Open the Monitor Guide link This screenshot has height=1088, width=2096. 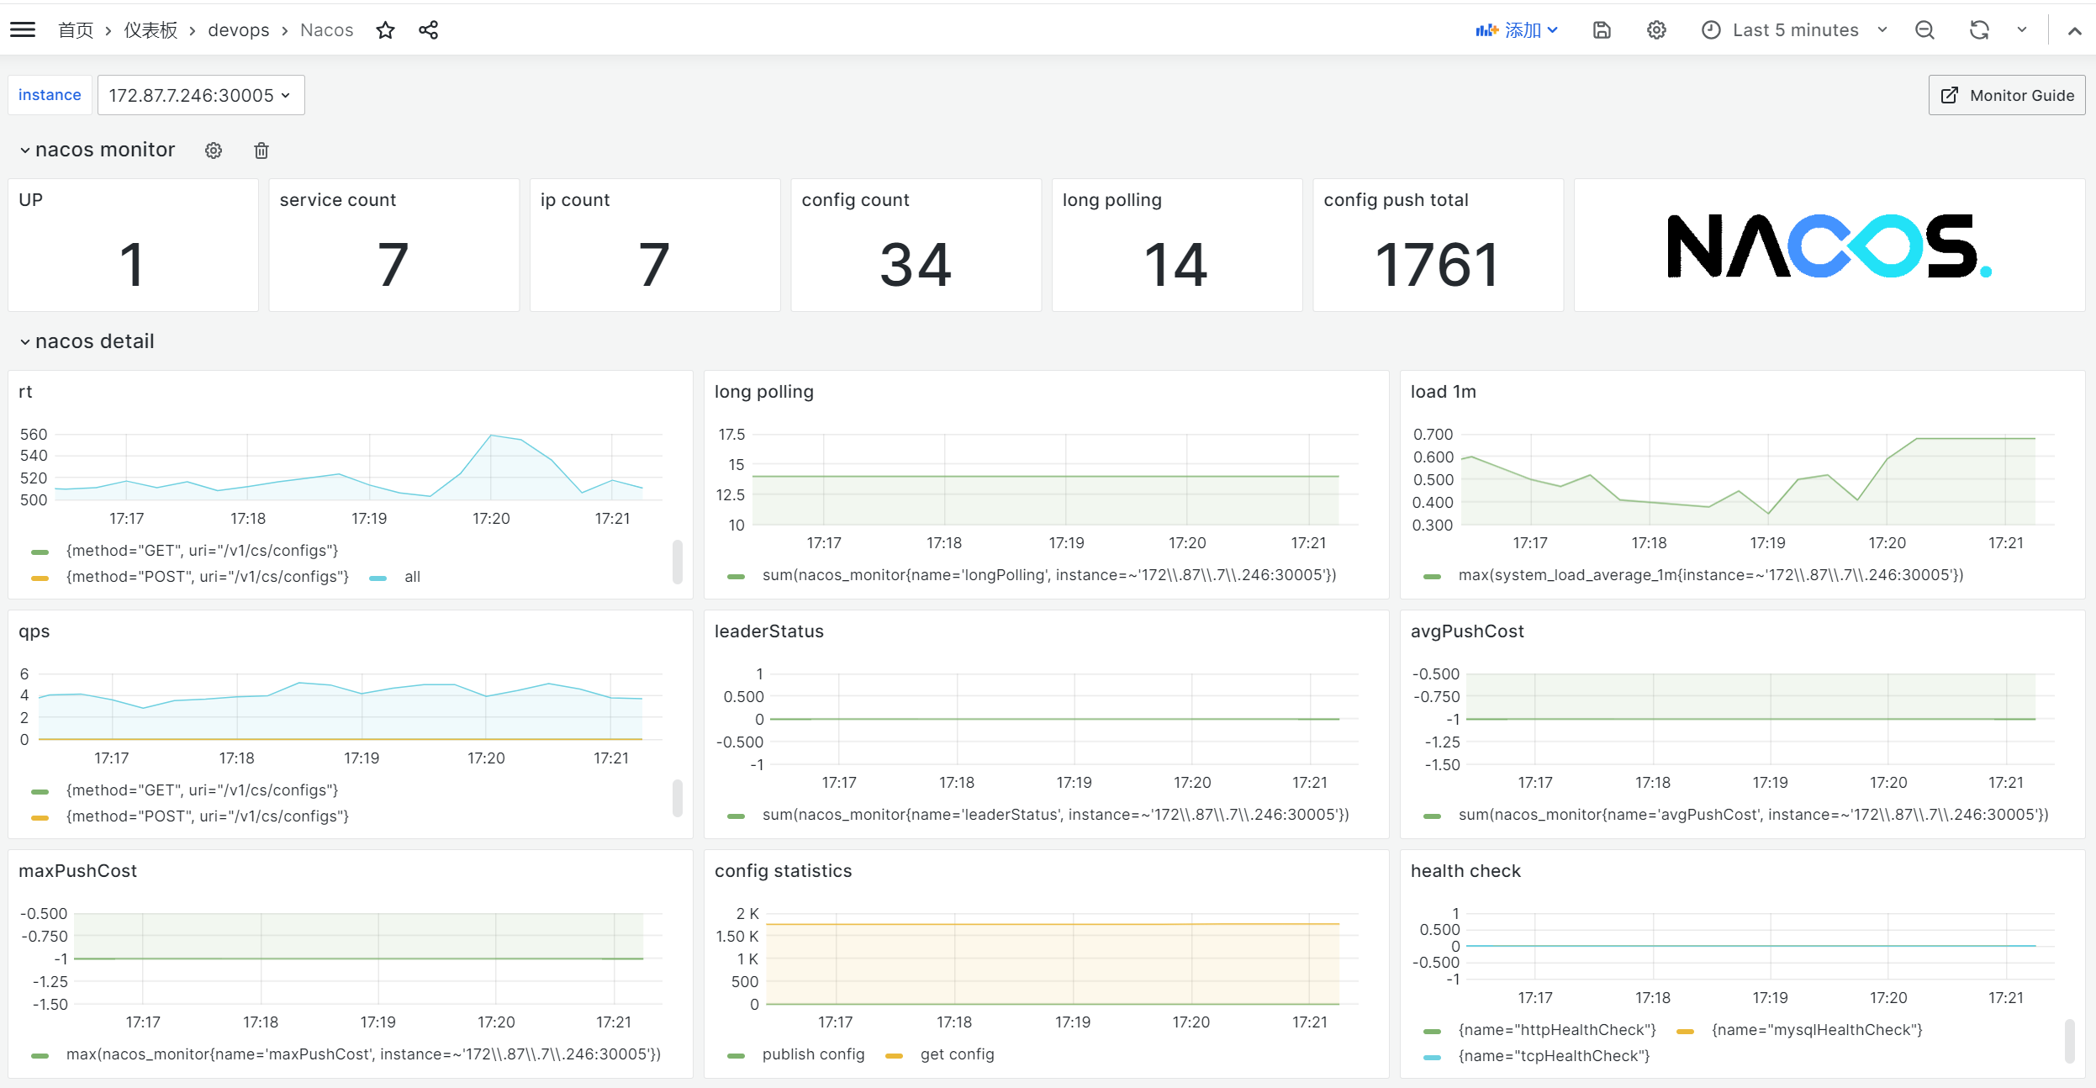(2007, 94)
